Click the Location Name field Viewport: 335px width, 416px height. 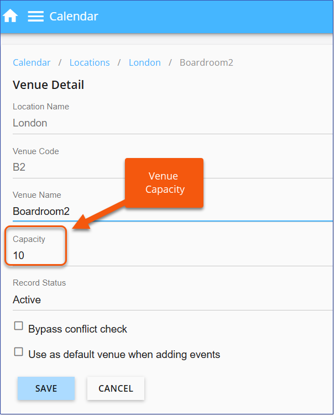click(x=166, y=123)
